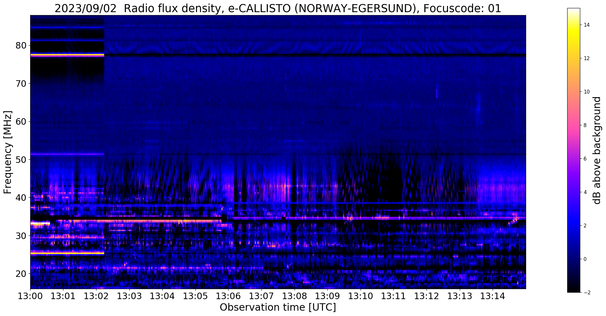Image resolution: width=606 pixels, height=316 pixels.
Task: Click the 13:05 time tick label
Action: (x=195, y=296)
